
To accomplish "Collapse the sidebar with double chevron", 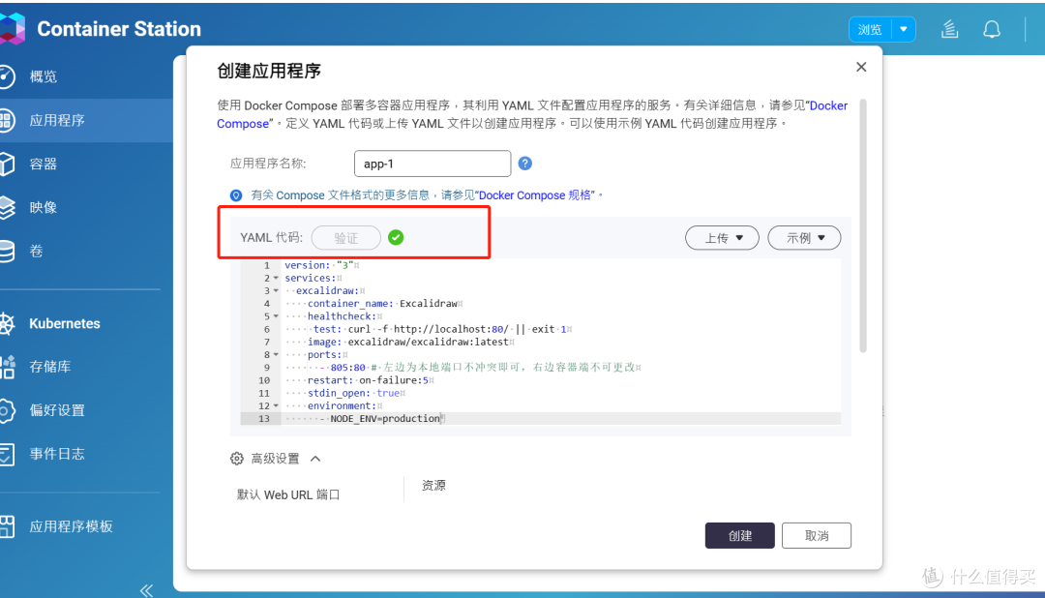I will [x=147, y=590].
